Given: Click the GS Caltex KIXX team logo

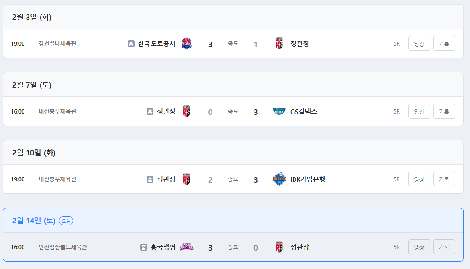Looking at the screenshot, I should (x=279, y=112).
